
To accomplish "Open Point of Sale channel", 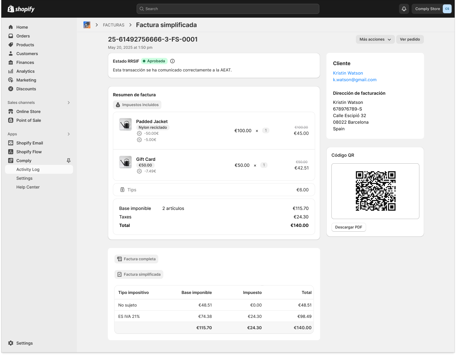I will tap(28, 121).
